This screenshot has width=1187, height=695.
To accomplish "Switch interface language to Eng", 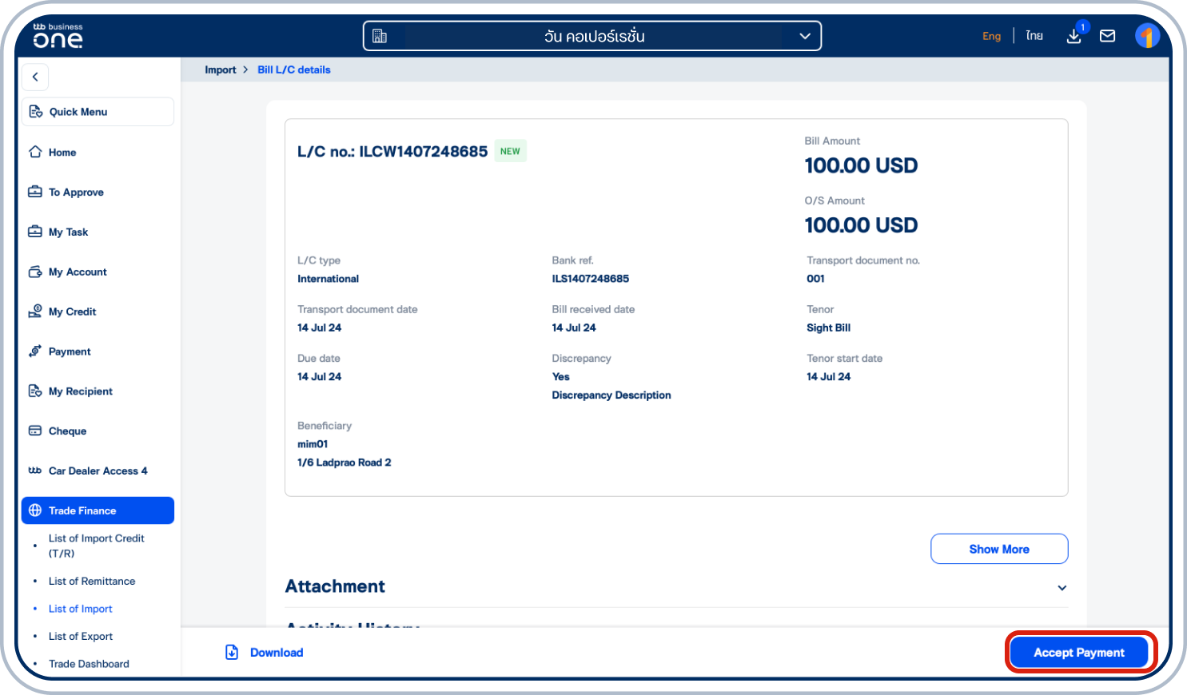I will pos(992,36).
